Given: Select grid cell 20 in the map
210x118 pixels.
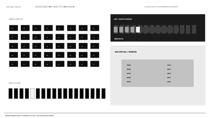Looking at the screenshot, I should tap(37, 28).
